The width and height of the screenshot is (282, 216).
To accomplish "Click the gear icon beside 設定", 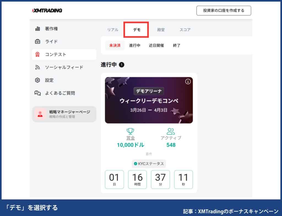I will (37, 80).
